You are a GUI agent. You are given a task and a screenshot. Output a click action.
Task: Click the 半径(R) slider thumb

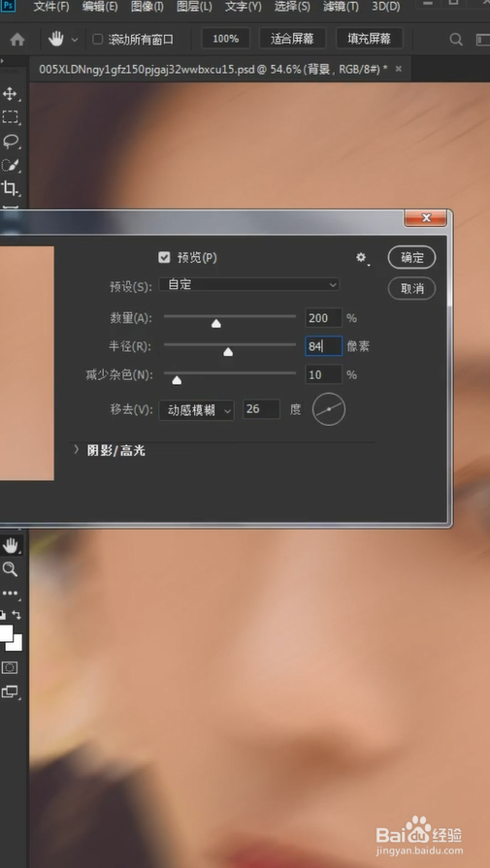pos(228,352)
